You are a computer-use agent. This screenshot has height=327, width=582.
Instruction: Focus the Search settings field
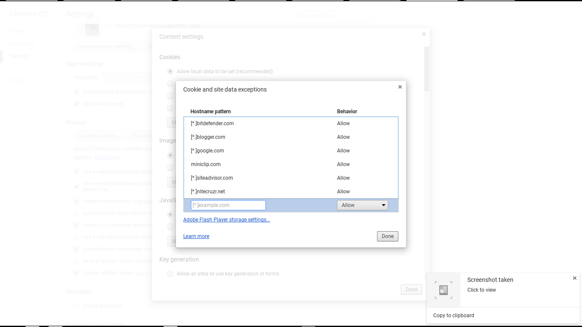pyautogui.click(x=334, y=15)
